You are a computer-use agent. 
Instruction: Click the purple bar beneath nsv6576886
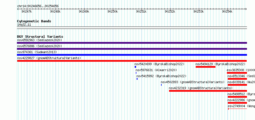click(x=132, y=49)
